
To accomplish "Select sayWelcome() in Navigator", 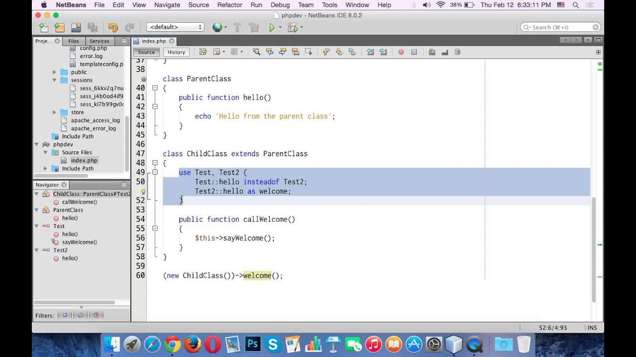I will tap(79, 242).
